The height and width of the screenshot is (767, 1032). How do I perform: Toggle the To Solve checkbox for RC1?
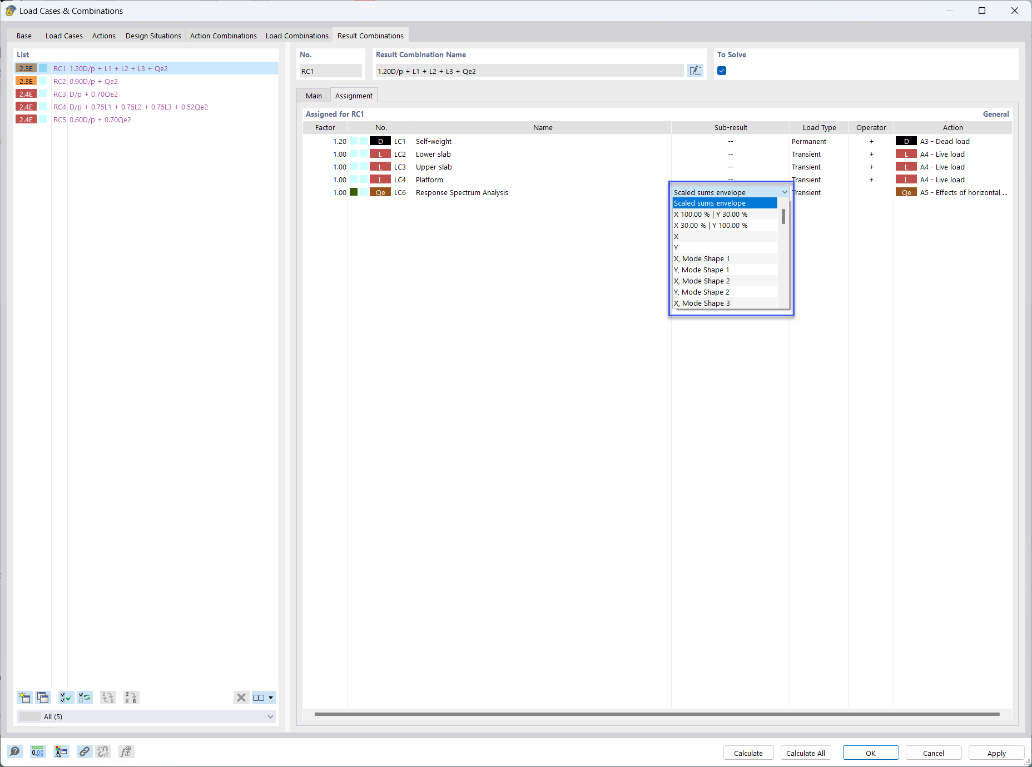pos(721,71)
